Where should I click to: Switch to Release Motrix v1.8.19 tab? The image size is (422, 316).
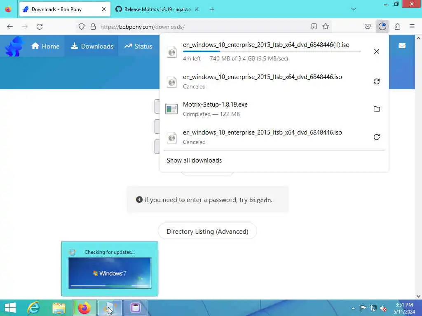point(157,9)
